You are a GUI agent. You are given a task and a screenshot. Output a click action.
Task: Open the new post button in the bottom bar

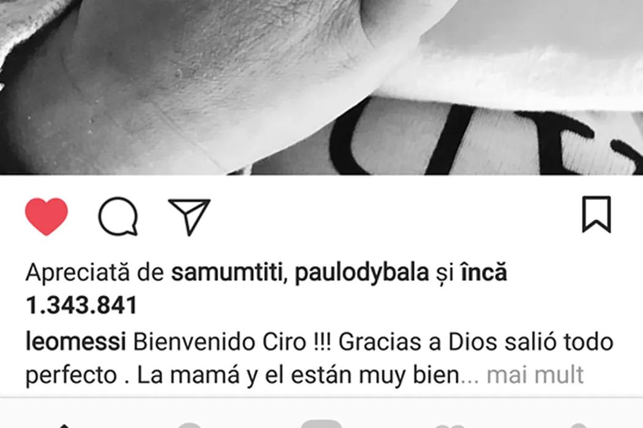point(321,424)
